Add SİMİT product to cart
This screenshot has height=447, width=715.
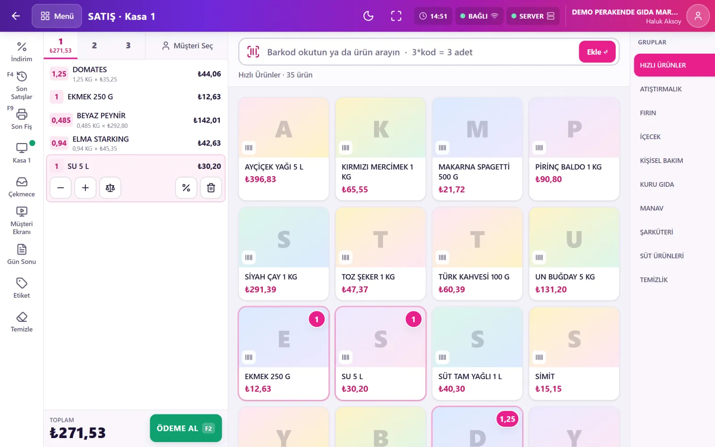click(x=574, y=353)
